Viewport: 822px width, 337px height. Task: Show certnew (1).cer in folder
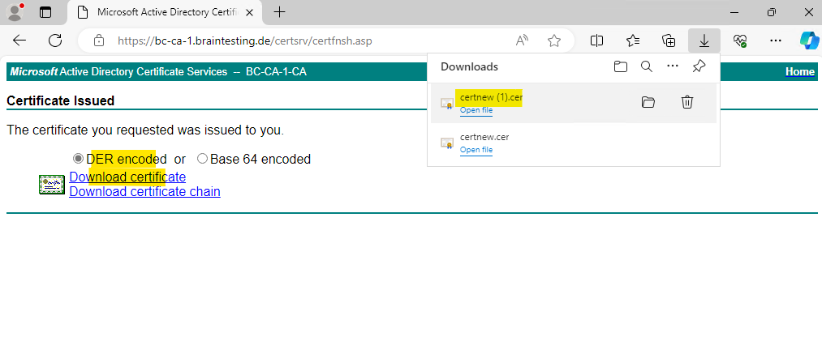(648, 102)
